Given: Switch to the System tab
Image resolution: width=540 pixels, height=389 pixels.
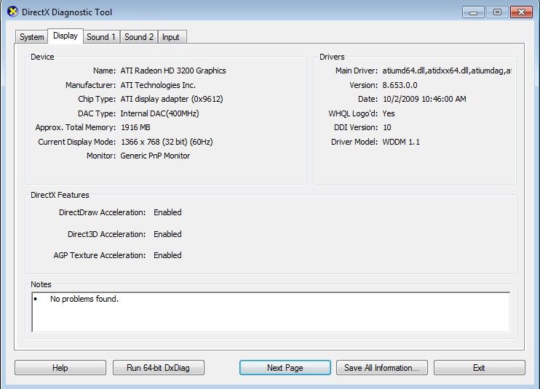Looking at the screenshot, I should [x=31, y=37].
